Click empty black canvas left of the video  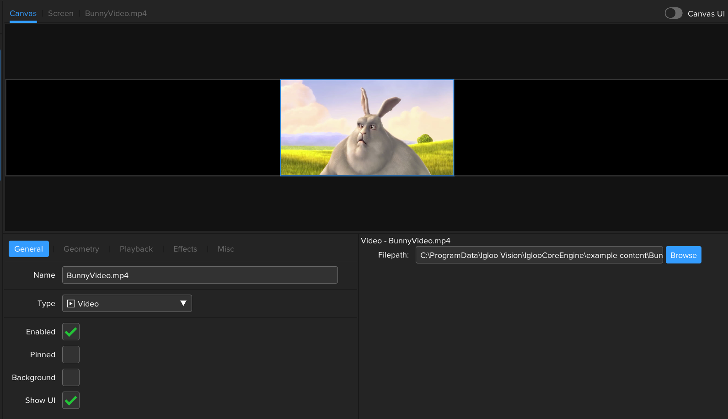coord(142,128)
